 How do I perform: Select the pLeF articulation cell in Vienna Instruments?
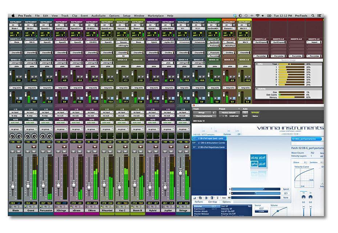click(x=262, y=157)
